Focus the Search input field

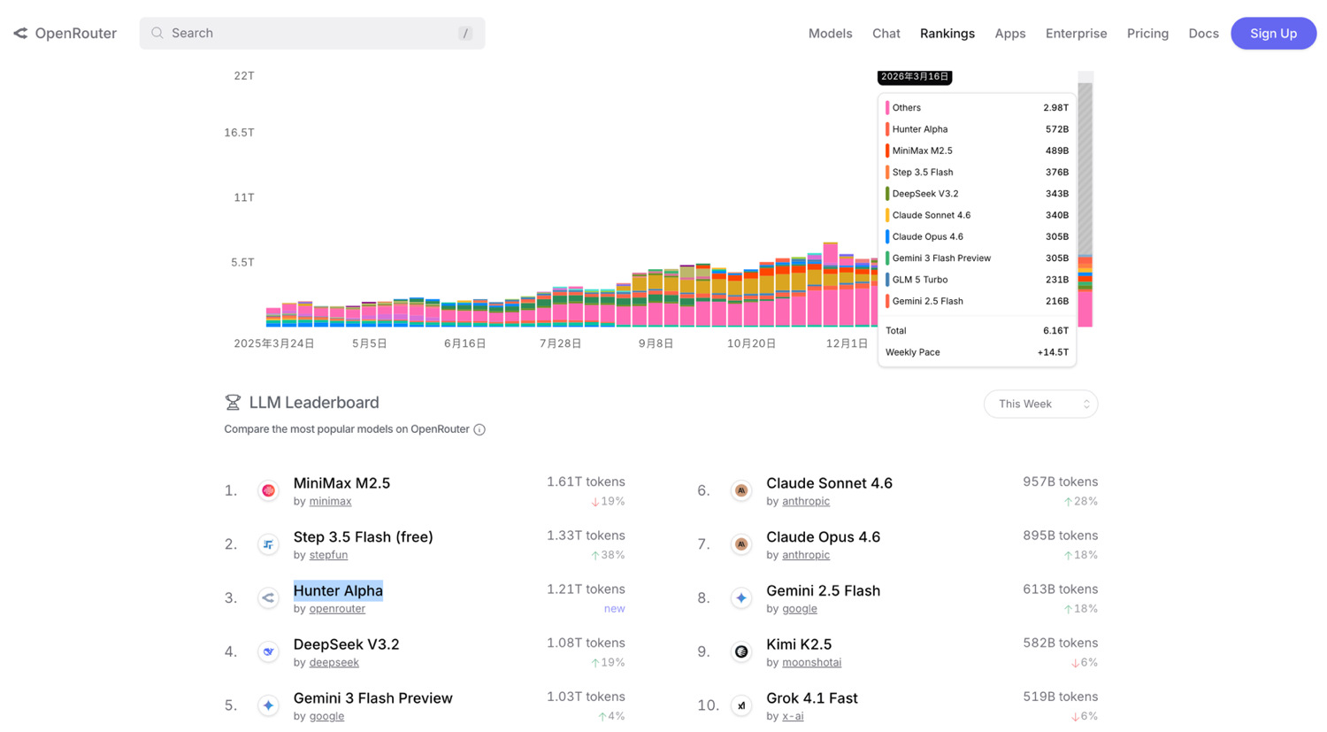pos(311,34)
